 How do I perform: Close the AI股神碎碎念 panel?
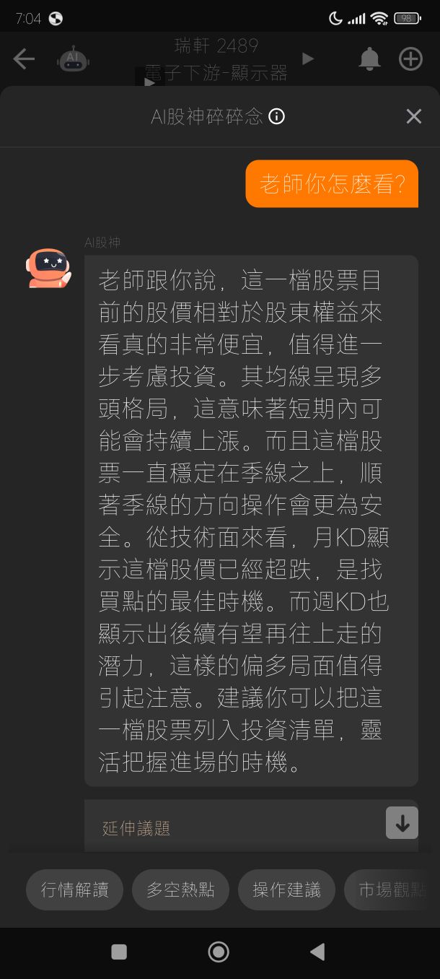click(x=413, y=116)
